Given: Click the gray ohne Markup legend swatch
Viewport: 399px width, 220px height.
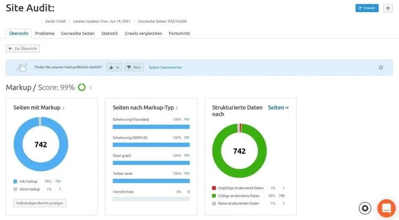Looking at the screenshot, I should [x=15, y=189].
